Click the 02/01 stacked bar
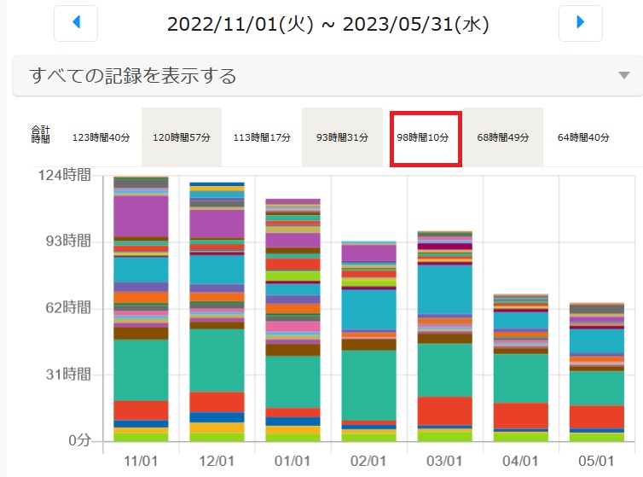 click(x=368, y=341)
